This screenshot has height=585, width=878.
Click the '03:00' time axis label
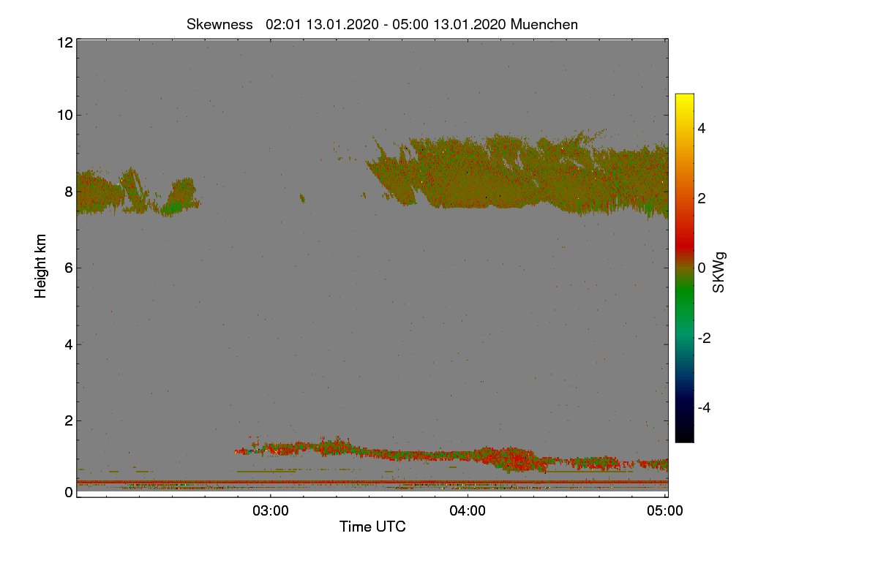pos(271,511)
